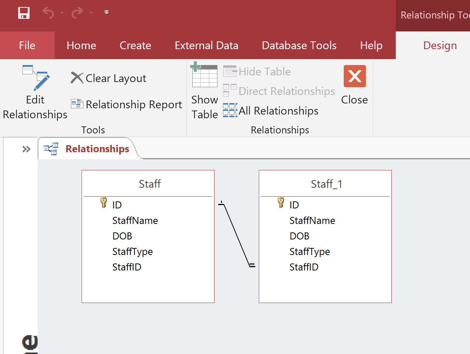The height and width of the screenshot is (354, 470).
Task: Select DOB field in Staff_1 table
Action: pos(299,236)
